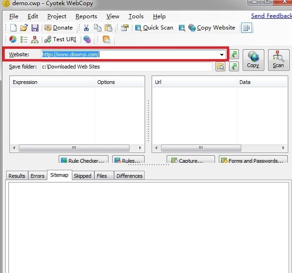Switch to the Errors tab
The height and width of the screenshot is (273, 292).
click(x=38, y=176)
